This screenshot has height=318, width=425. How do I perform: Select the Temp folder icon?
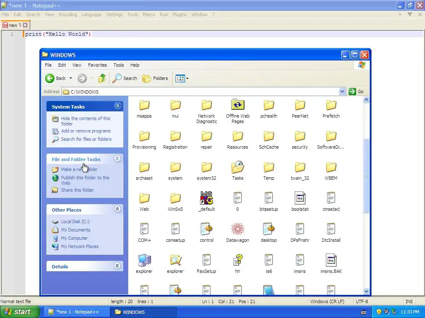point(269,168)
